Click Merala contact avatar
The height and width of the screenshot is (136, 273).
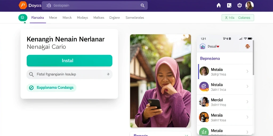(204, 117)
